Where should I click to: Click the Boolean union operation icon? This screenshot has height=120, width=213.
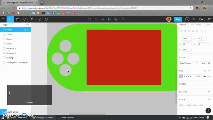(116, 19)
